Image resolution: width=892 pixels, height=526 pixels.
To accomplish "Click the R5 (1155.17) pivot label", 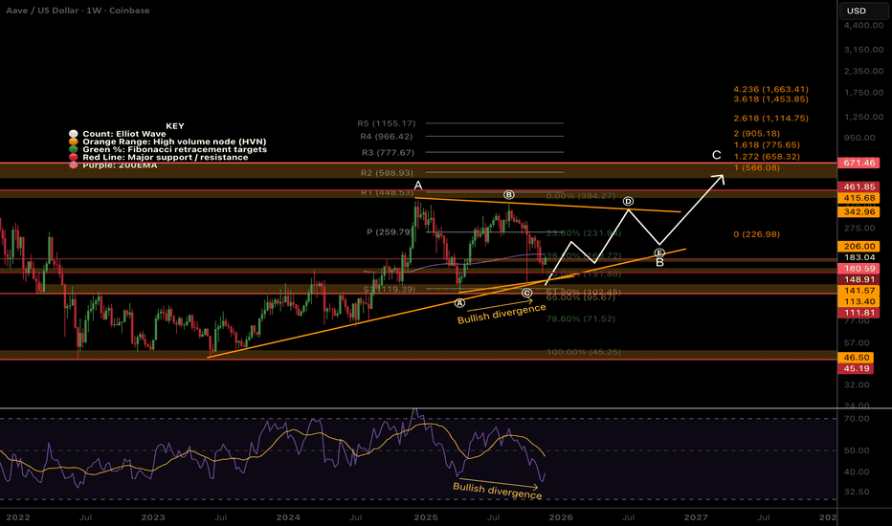I will [387, 123].
